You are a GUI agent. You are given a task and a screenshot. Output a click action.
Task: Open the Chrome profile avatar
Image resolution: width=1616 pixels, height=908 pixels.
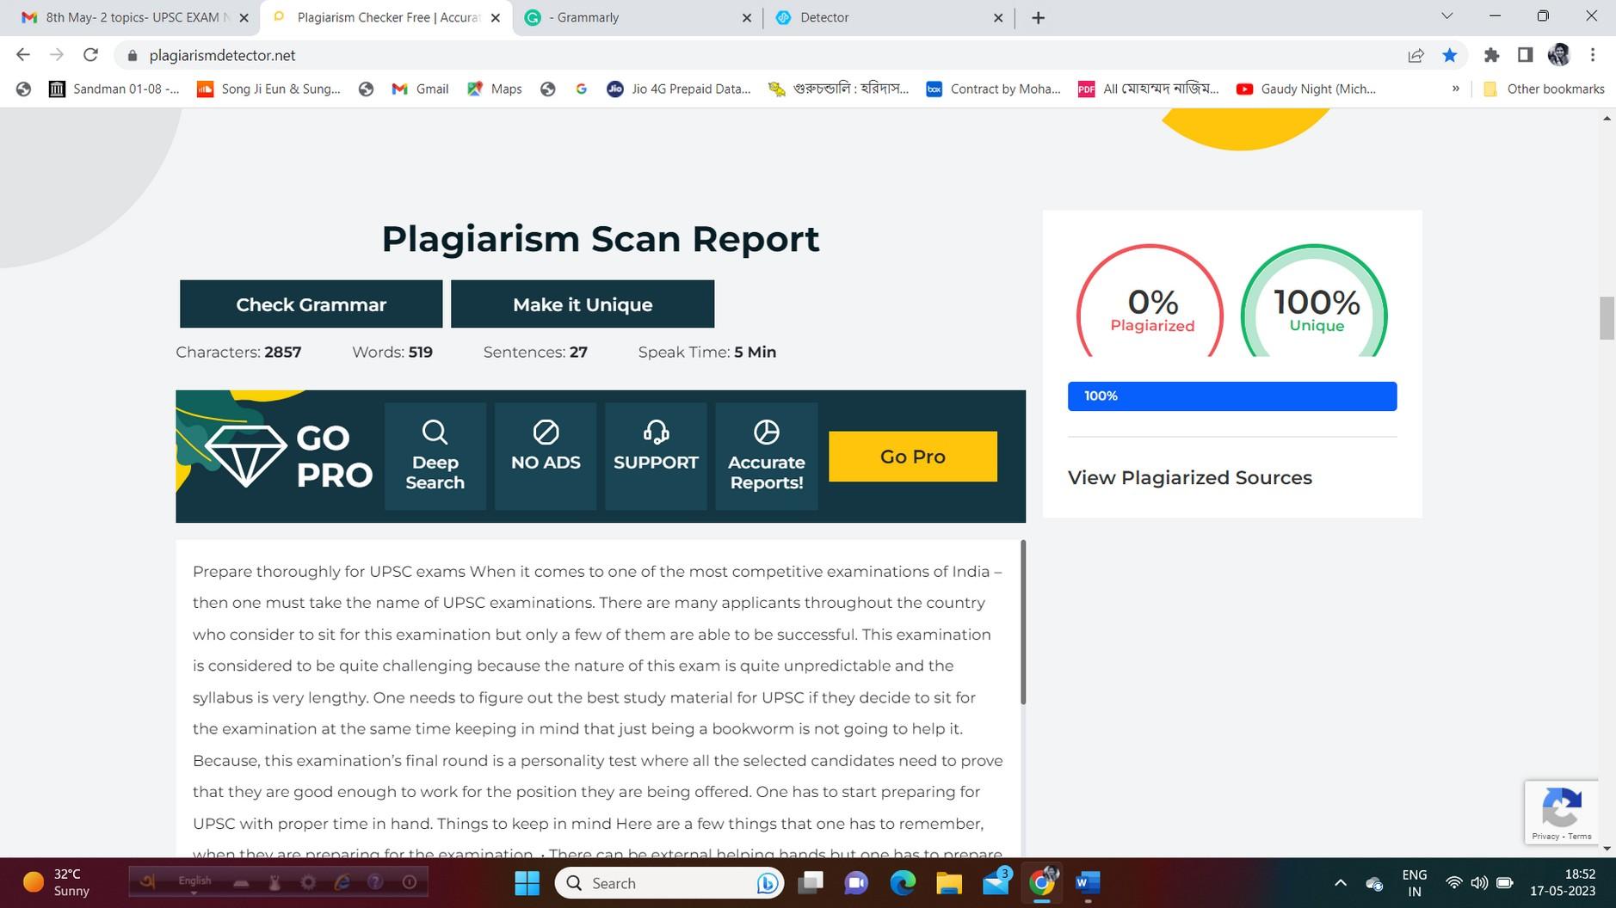[1558, 55]
